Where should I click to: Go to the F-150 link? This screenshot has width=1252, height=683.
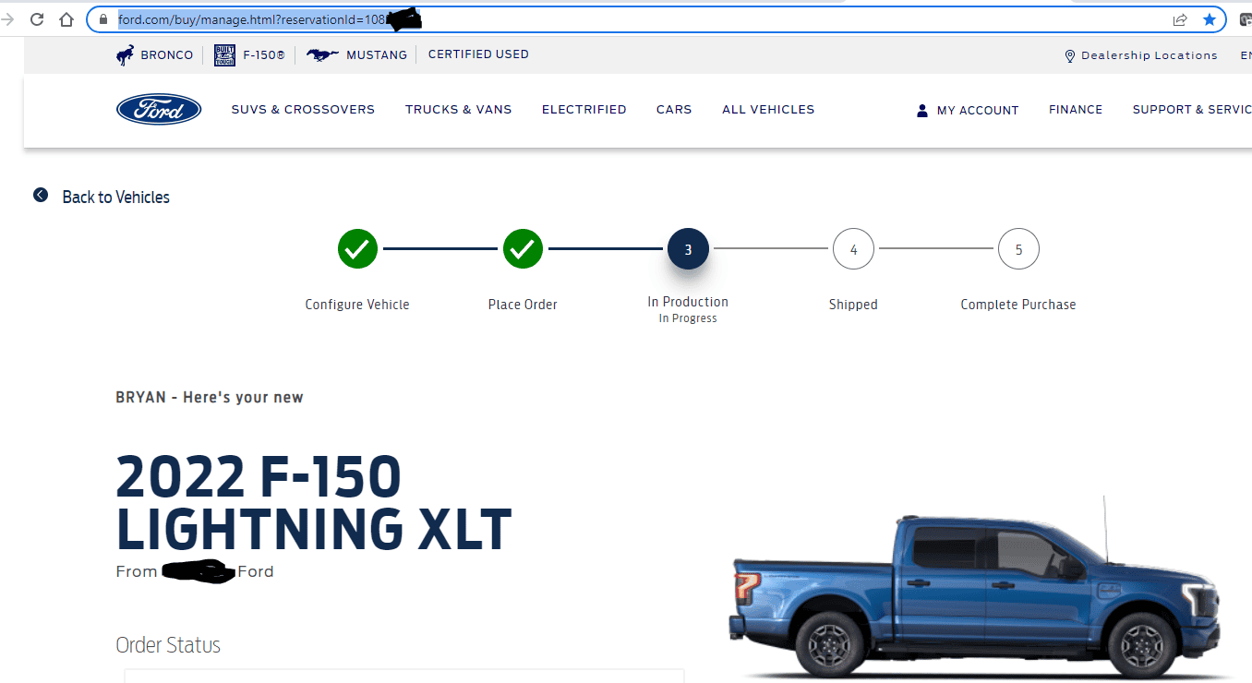click(263, 55)
